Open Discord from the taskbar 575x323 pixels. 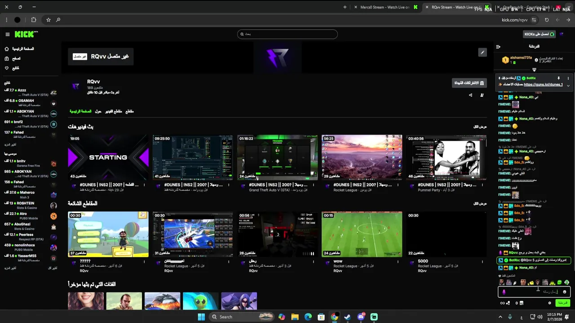tap(361, 317)
